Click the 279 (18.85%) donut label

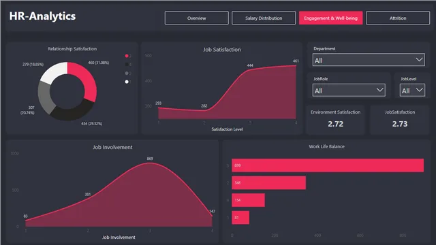pyautogui.click(x=33, y=65)
